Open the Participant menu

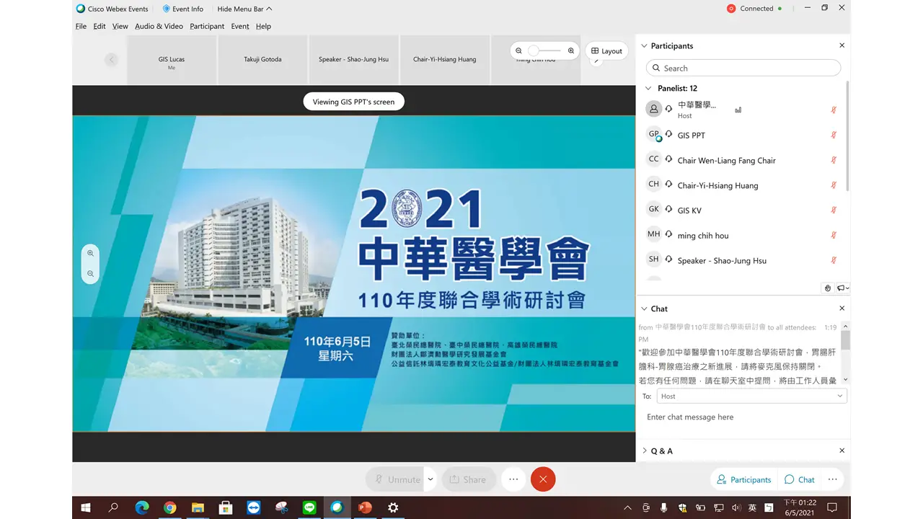pyautogui.click(x=207, y=26)
